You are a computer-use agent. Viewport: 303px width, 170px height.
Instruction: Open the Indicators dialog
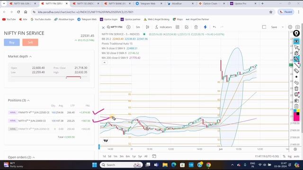point(163,27)
